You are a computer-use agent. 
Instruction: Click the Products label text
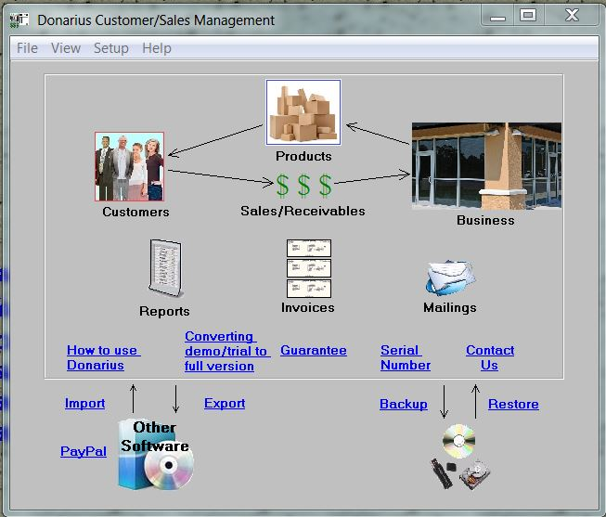click(x=303, y=156)
